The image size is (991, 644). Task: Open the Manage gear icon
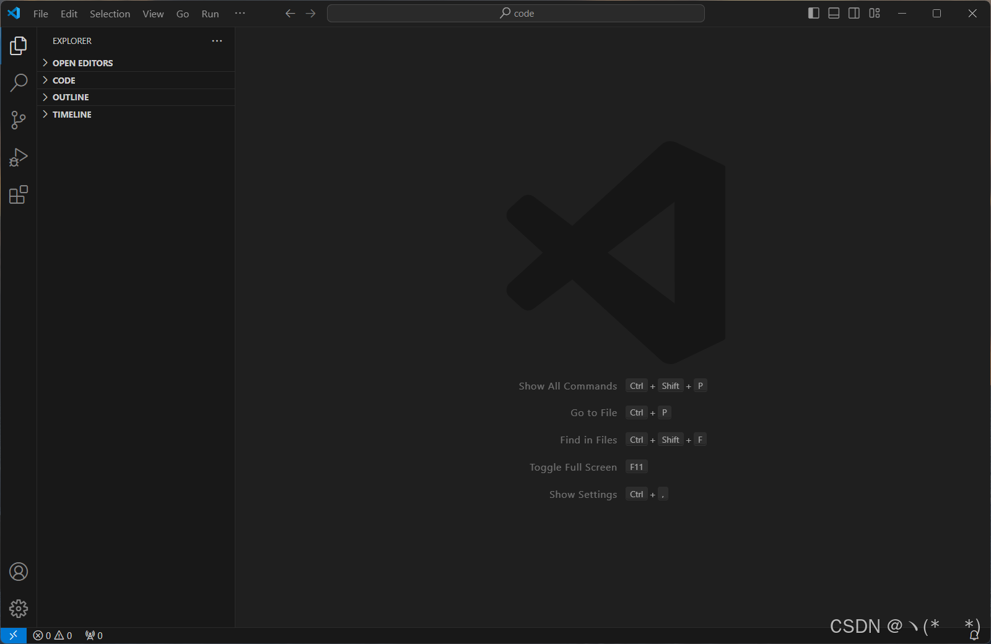[x=19, y=609]
